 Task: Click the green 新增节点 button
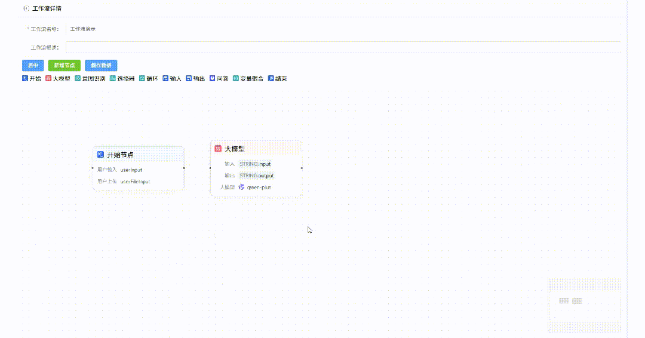[x=64, y=65]
